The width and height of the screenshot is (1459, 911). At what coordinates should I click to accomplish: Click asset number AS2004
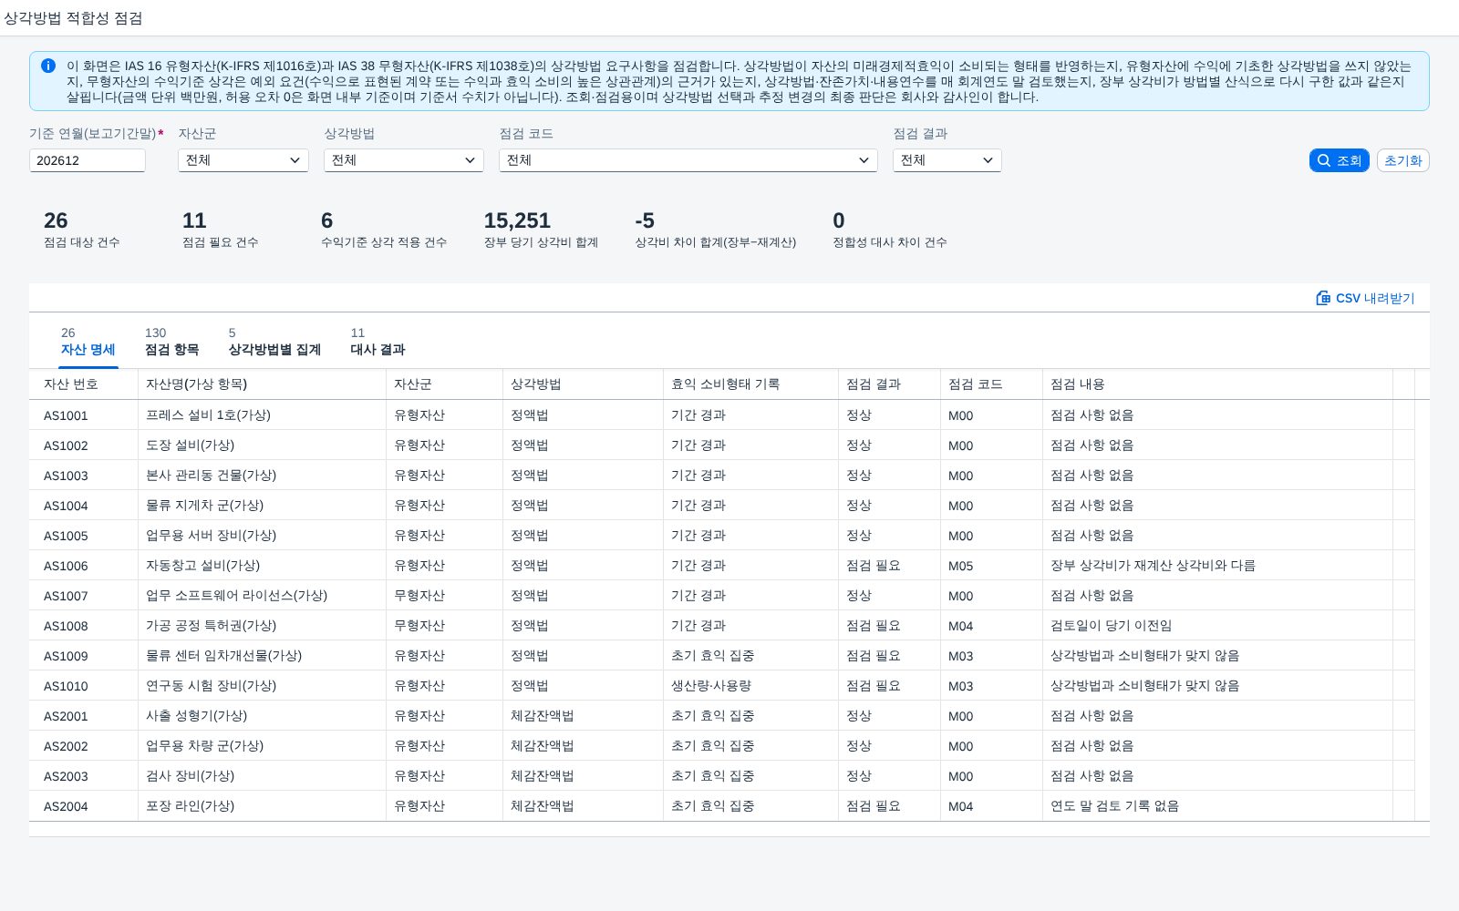point(66,806)
